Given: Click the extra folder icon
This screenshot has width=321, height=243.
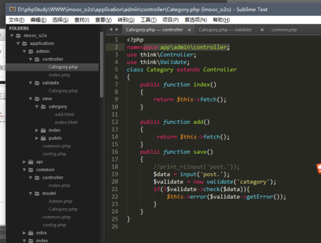Looking at the screenshot, I should click(31, 233).
